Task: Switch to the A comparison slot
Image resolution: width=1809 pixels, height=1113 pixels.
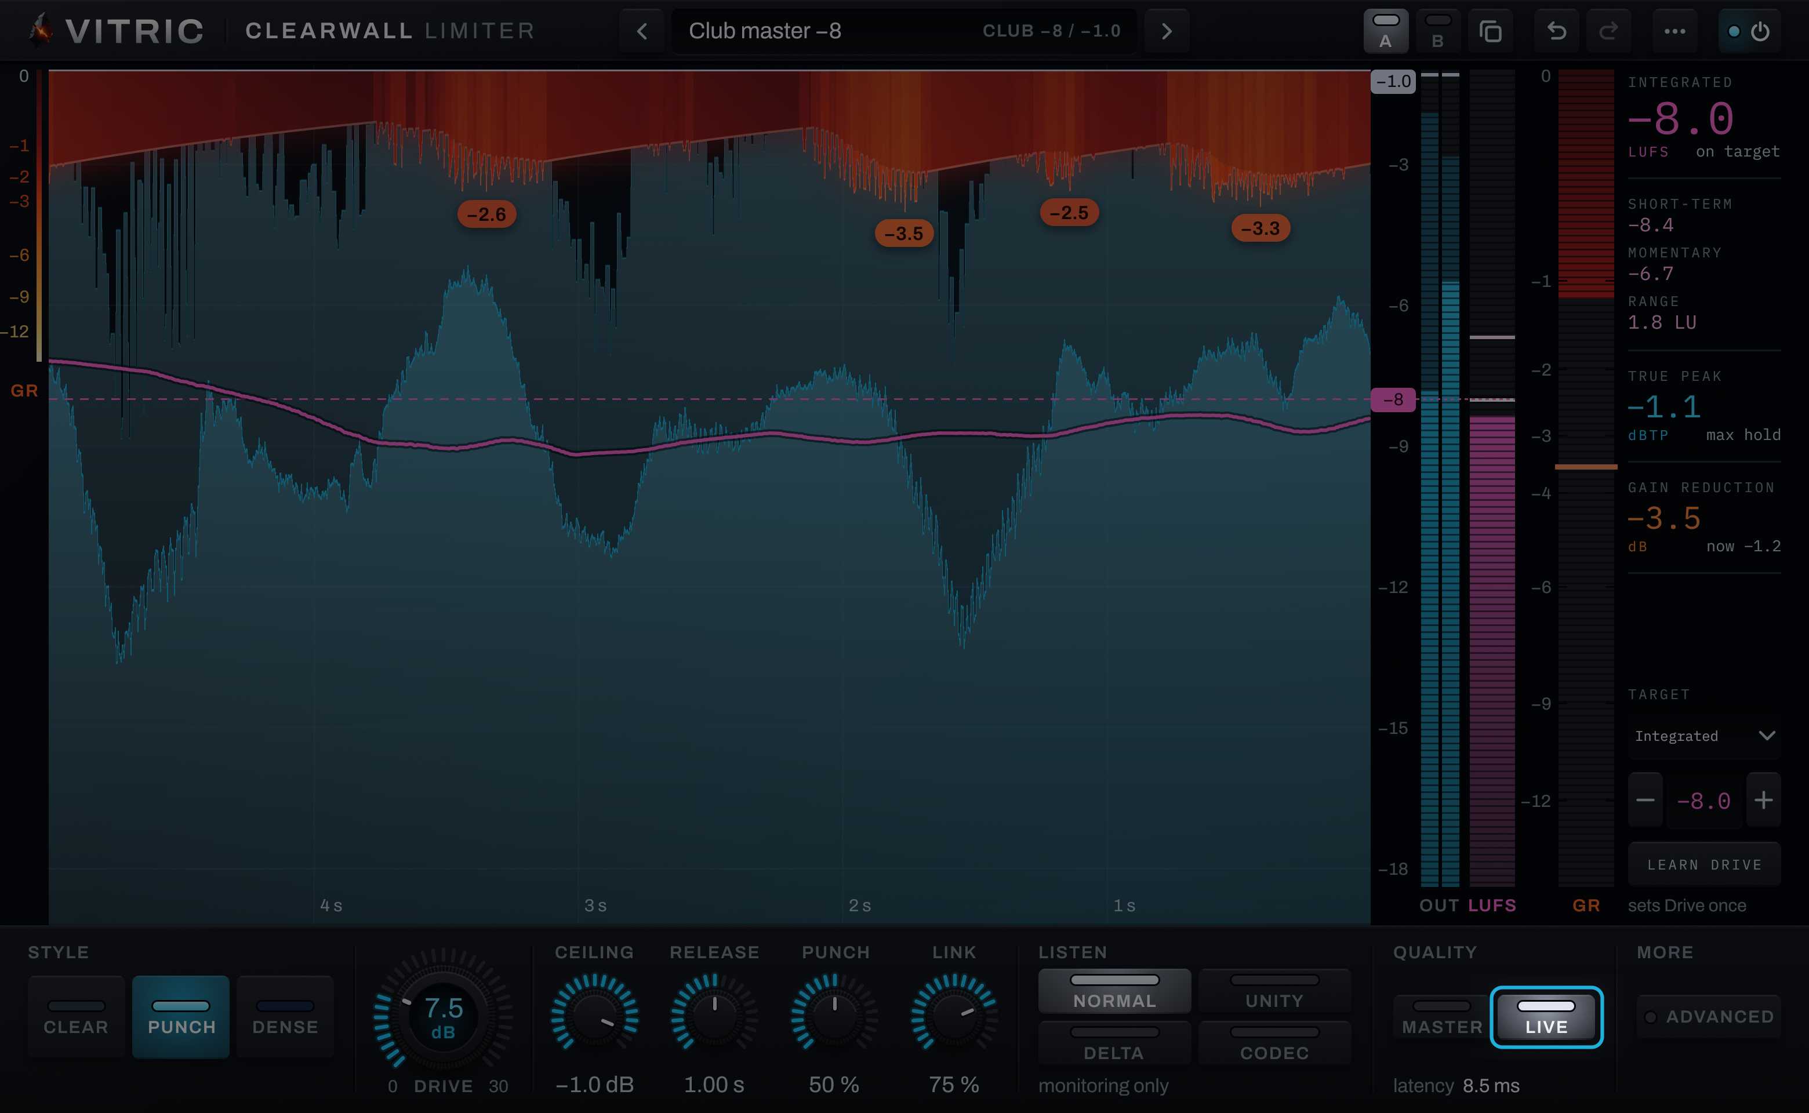Action: pyautogui.click(x=1386, y=31)
